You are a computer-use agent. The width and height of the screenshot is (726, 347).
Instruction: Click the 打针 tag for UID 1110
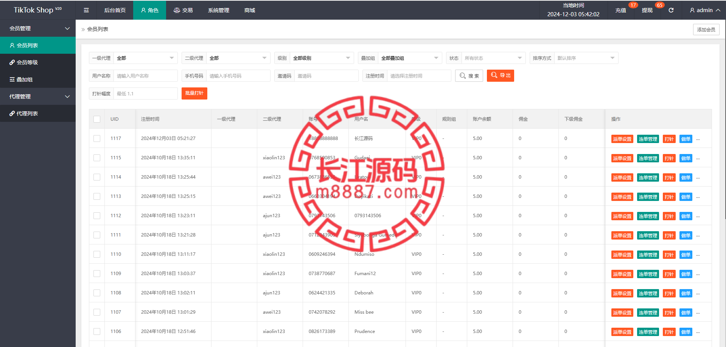tap(669, 255)
